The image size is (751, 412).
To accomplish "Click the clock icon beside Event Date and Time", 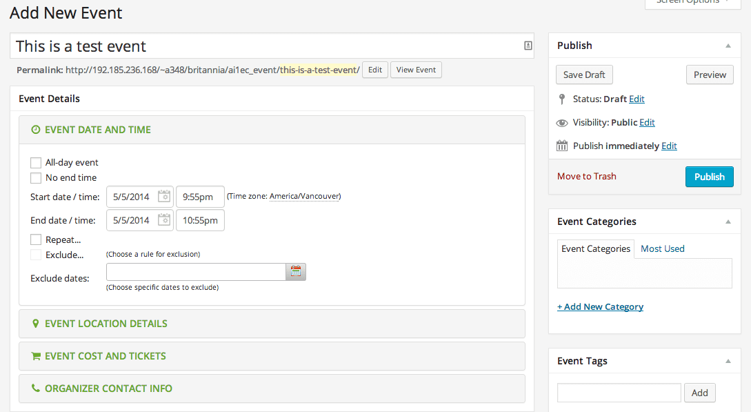I will (x=35, y=130).
